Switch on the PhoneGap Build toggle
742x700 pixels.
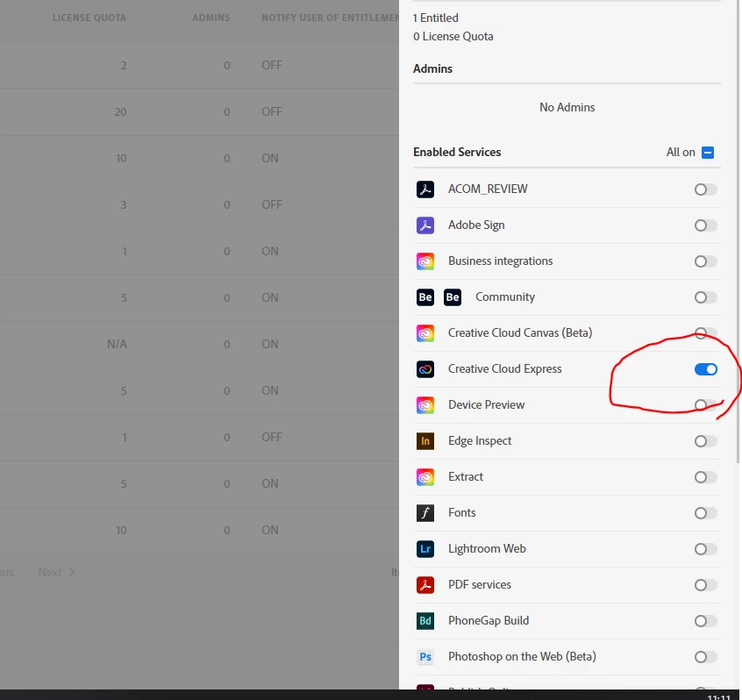click(705, 621)
